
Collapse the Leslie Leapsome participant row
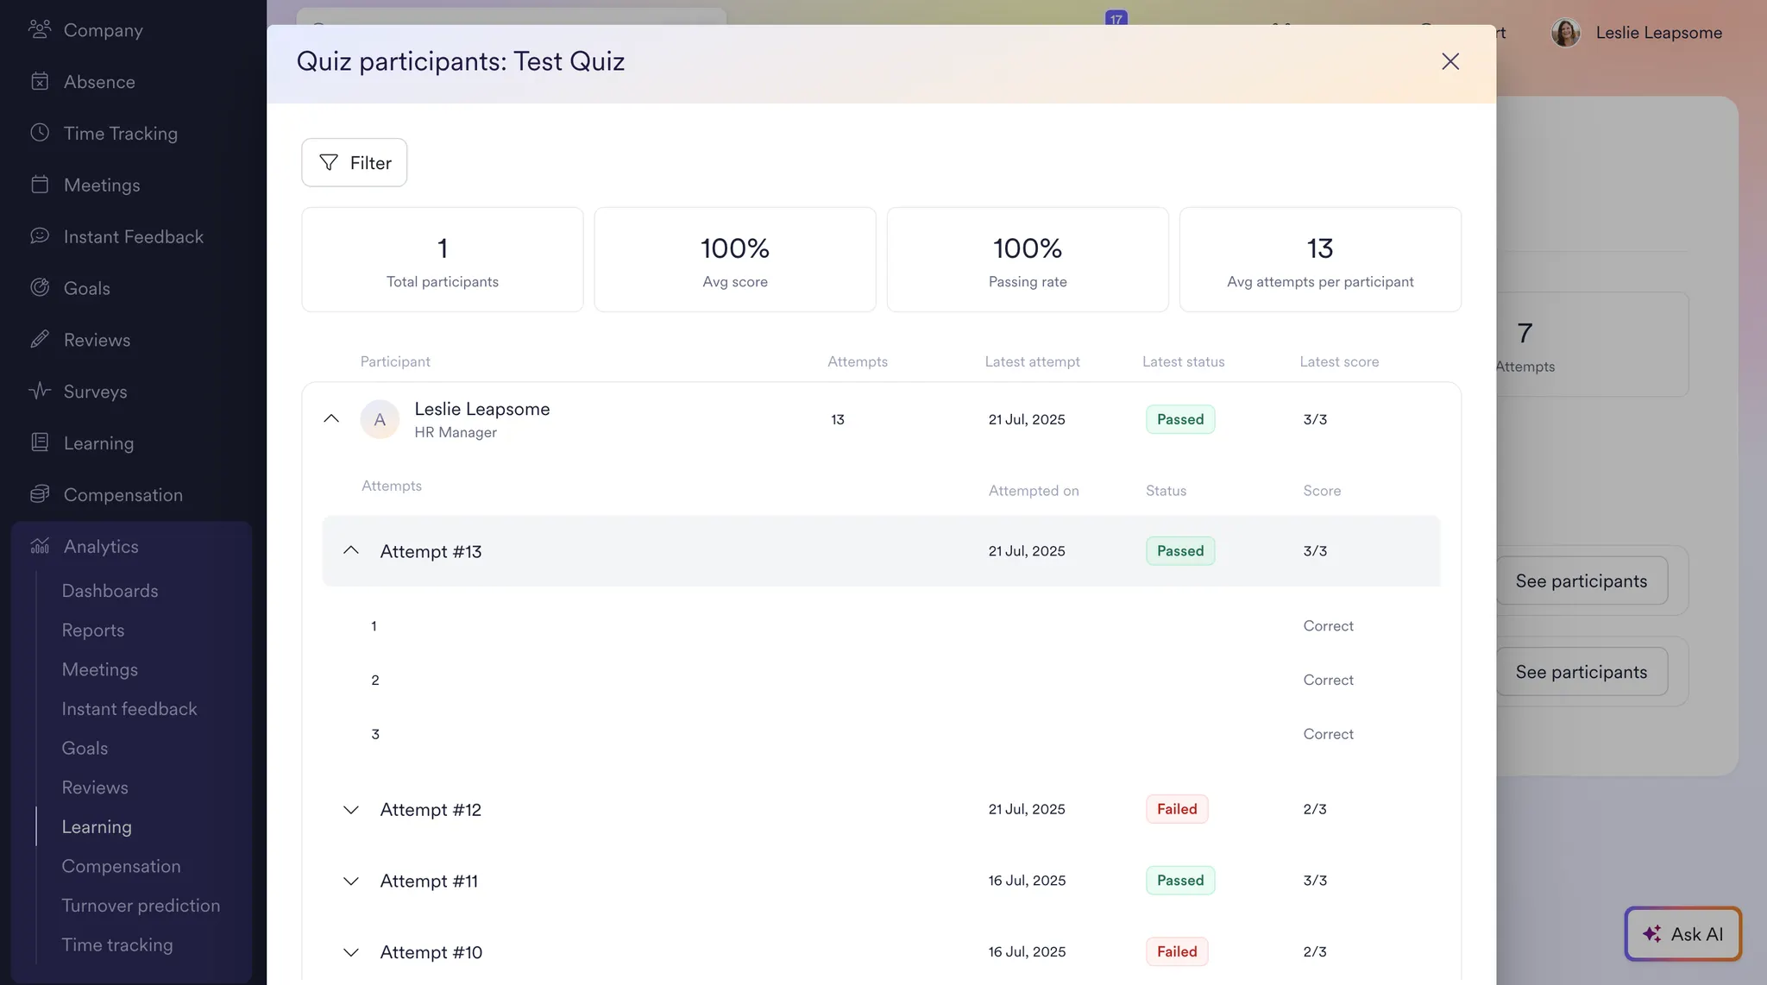pos(331,418)
